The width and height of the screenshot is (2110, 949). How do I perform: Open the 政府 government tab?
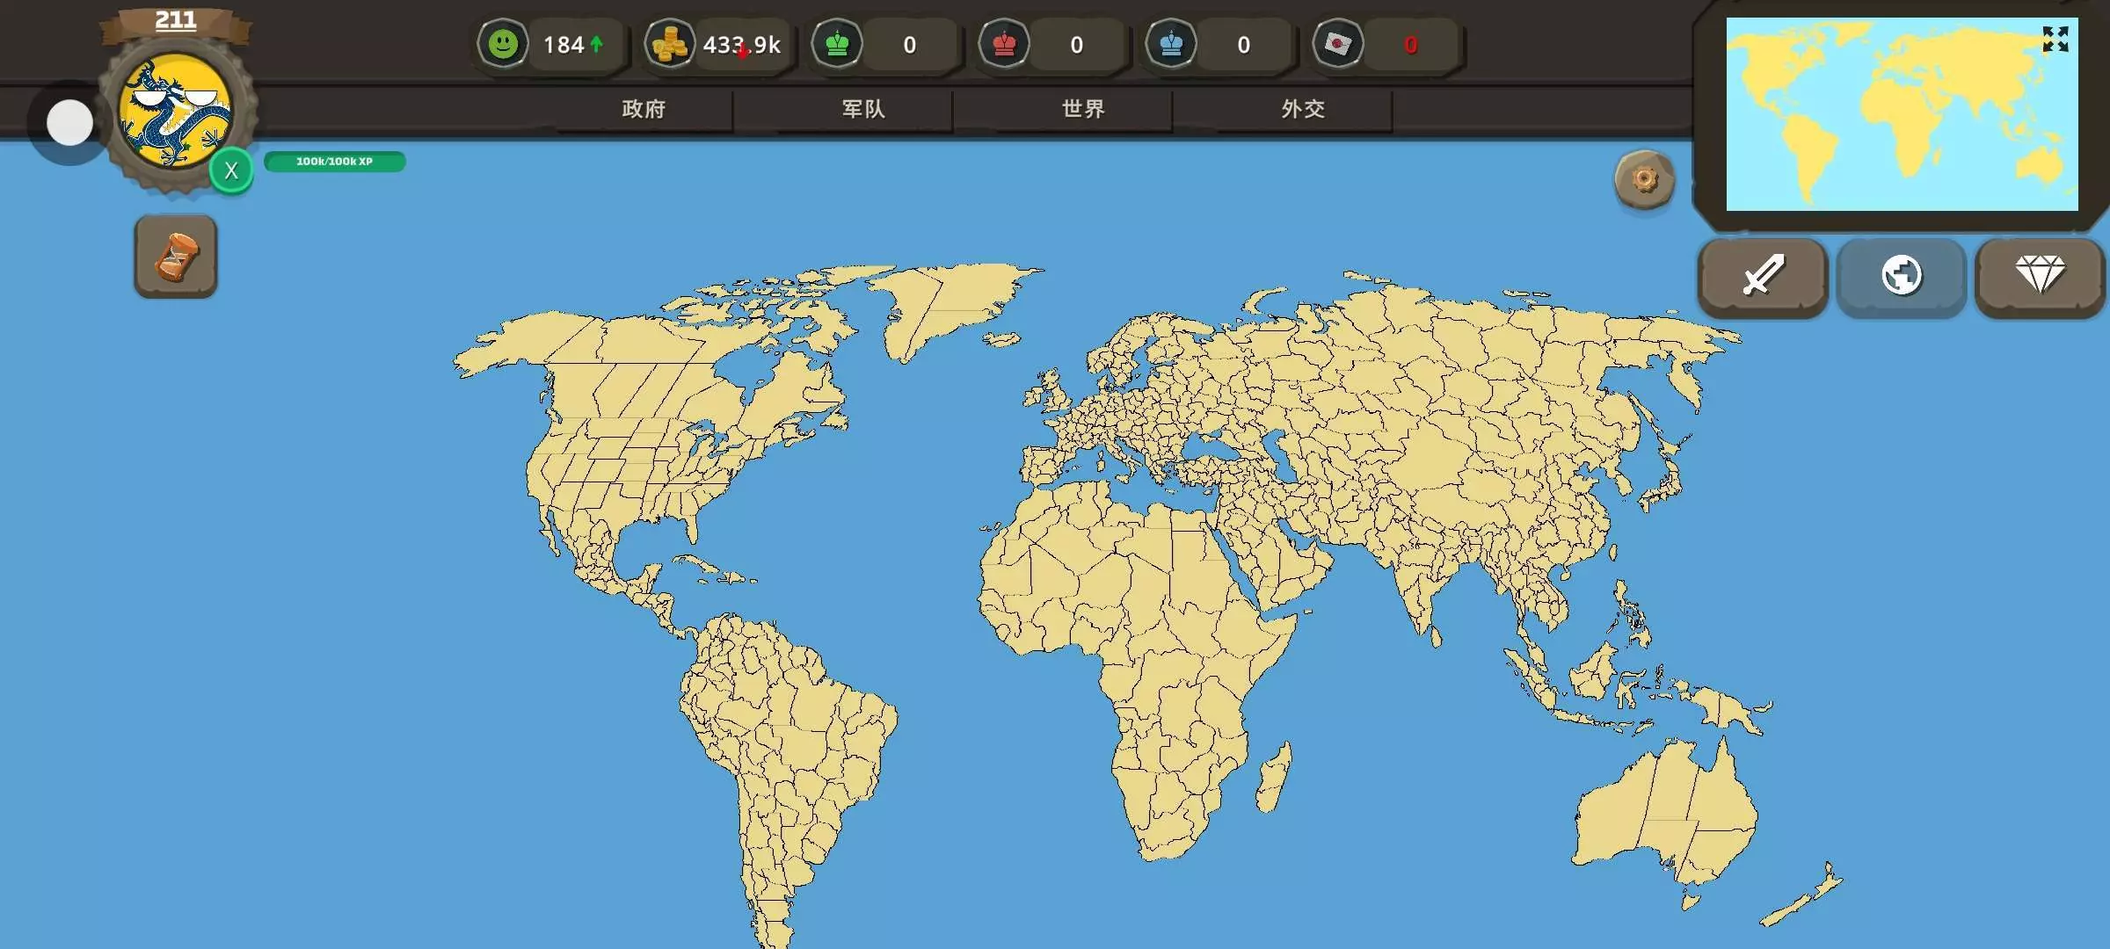pos(644,109)
